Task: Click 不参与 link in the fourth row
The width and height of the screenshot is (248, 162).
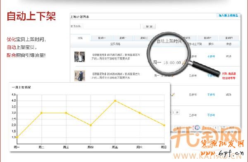Action: (211, 115)
